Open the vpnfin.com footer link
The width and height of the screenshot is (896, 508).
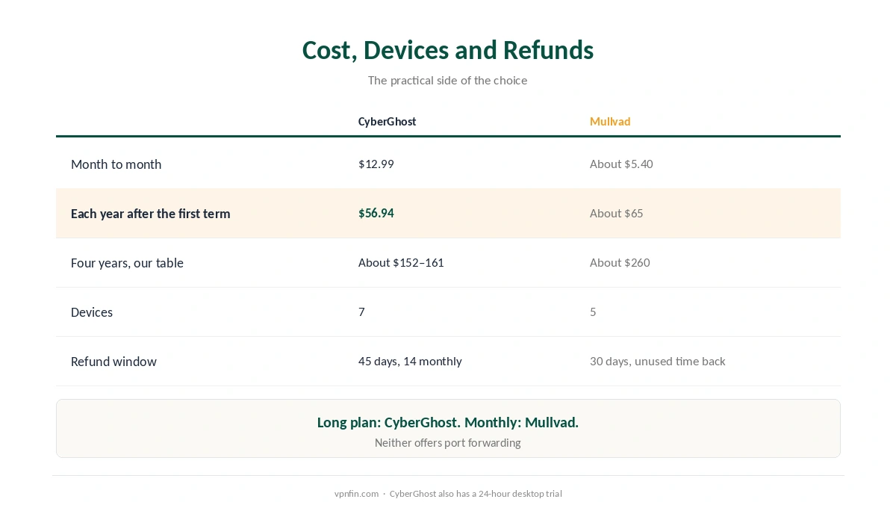click(x=356, y=494)
